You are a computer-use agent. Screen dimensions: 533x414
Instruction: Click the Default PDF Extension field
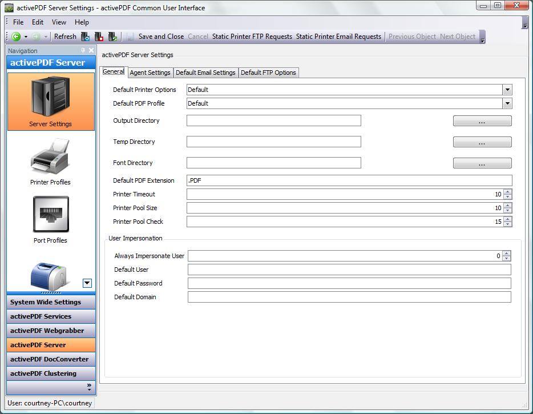click(349, 180)
